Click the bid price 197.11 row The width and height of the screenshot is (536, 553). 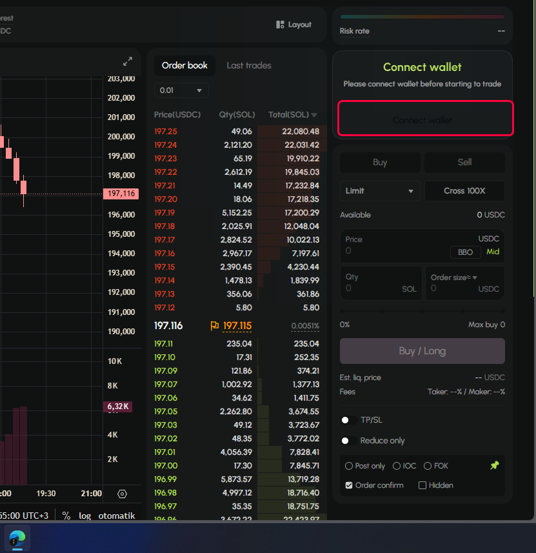[237, 344]
